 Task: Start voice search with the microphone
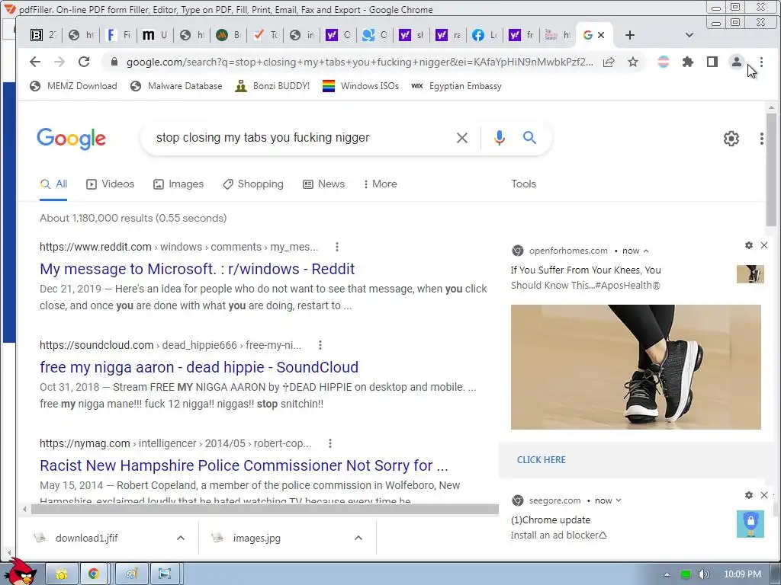click(499, 138)
